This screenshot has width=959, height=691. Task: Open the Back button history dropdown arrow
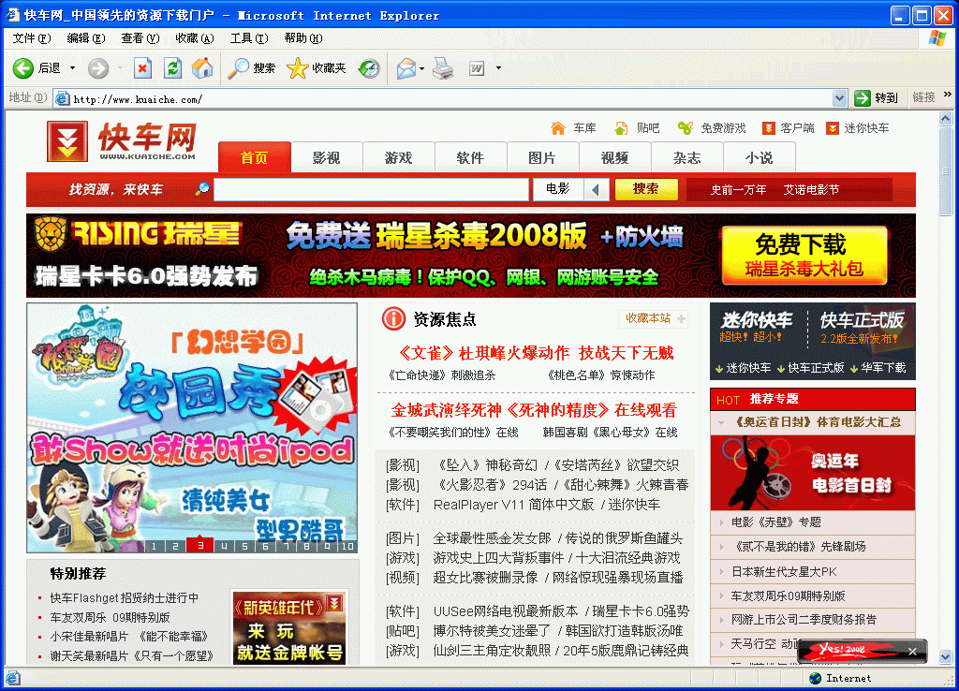pyautogui.click(x=72, y=67)
